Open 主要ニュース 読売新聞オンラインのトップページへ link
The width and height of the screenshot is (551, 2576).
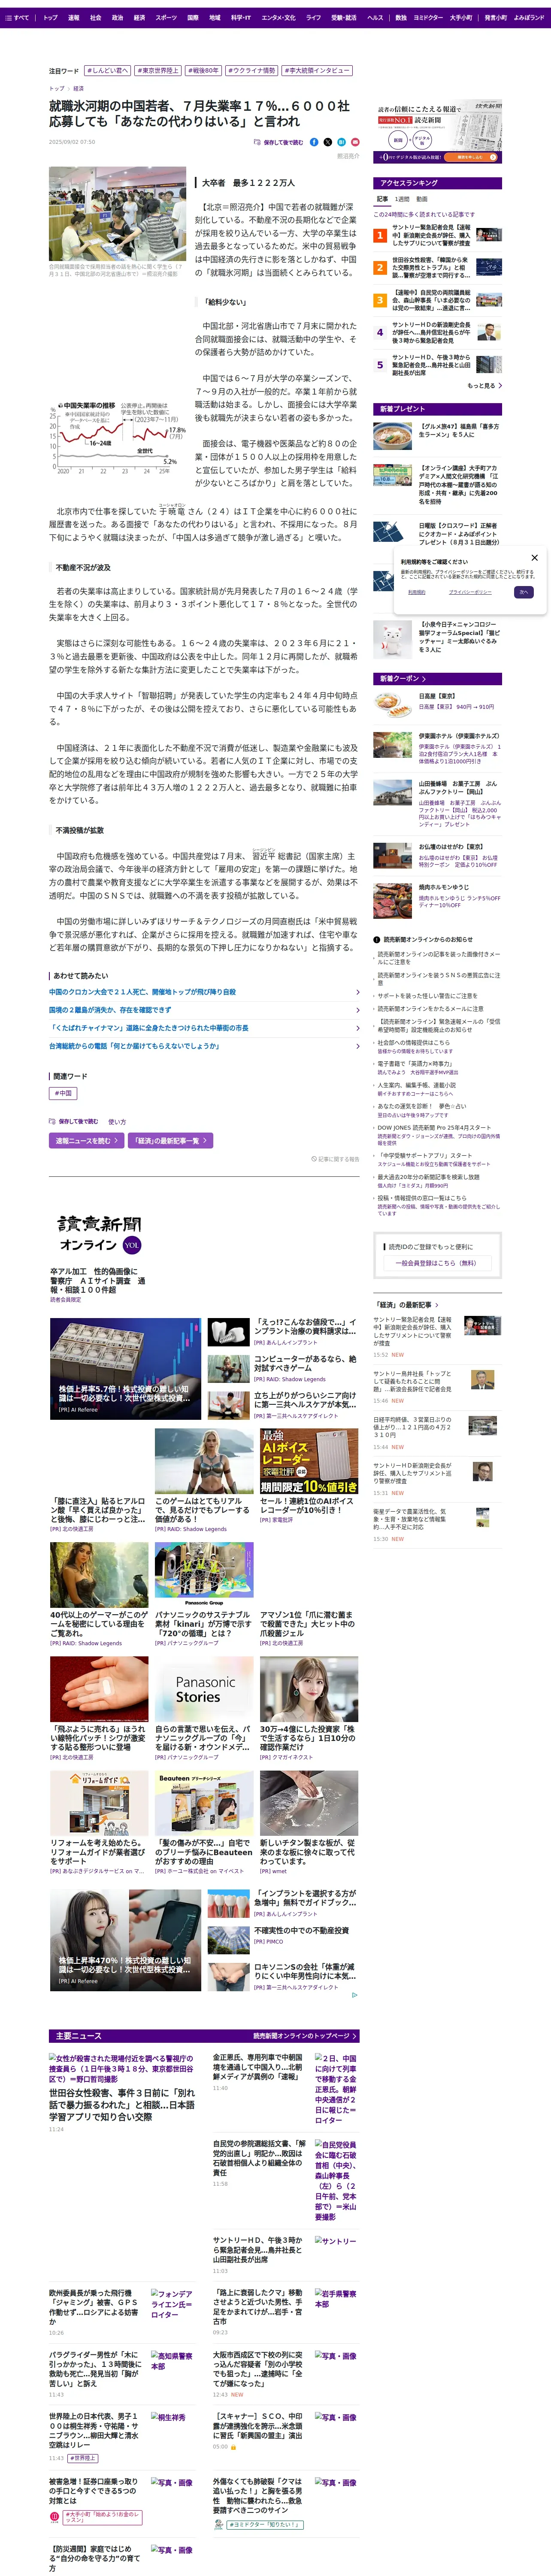305,2036
